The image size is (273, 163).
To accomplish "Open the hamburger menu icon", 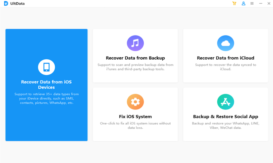I will [252, 3].
